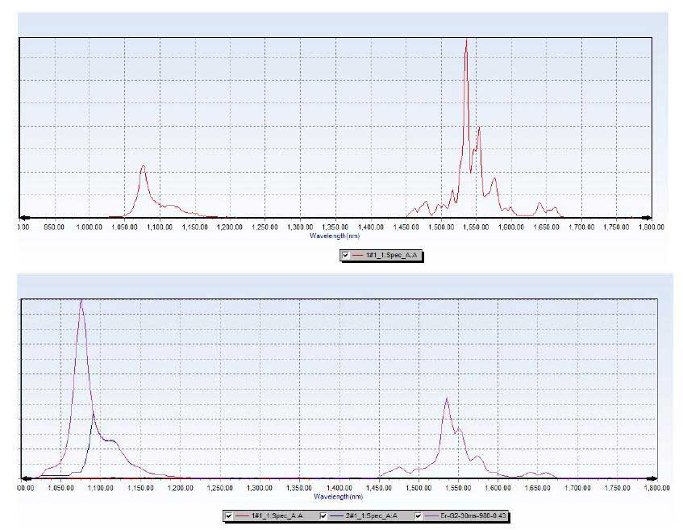Click the lower chart's right x-axis arrow
Image resolution: width=683 pixels, height=530 pixels.
point(654,478)
